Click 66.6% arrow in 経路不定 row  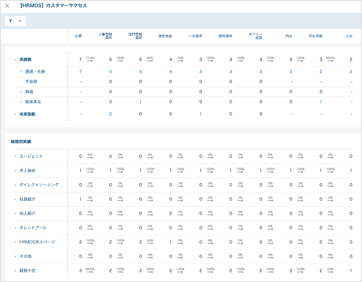point(90,271)
